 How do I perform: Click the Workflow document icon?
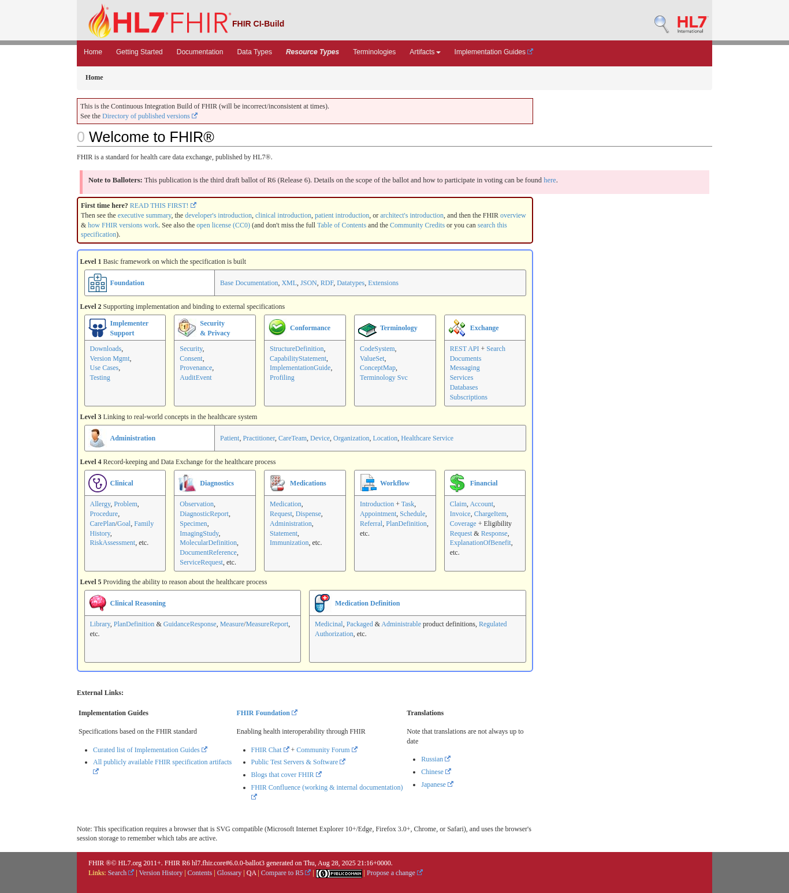tap(367, 483)
